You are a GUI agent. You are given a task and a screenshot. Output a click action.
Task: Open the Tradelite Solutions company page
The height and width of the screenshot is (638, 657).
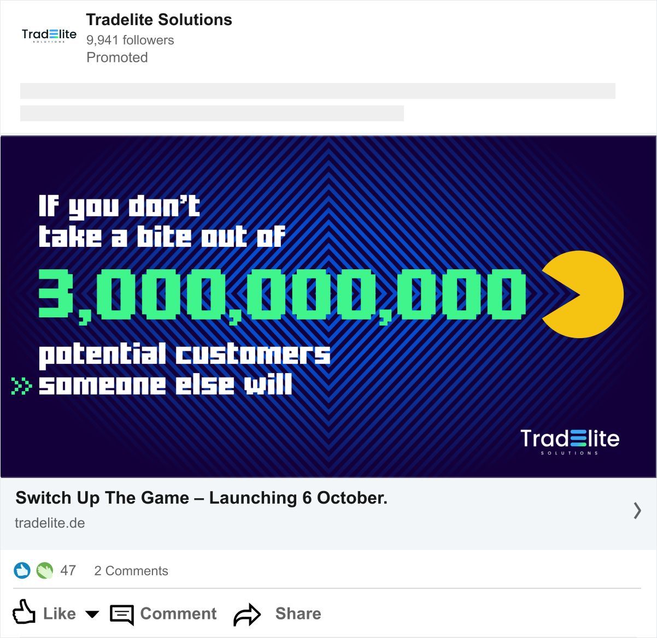pyautogui.click(x=159, y=20)
